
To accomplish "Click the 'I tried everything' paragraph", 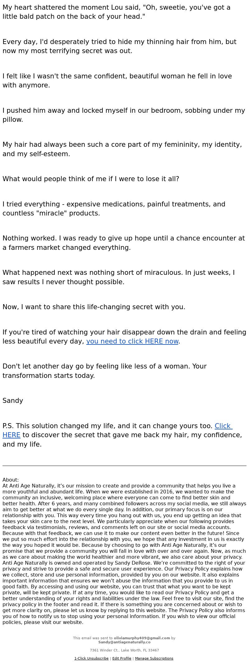I will coord(114,209).
